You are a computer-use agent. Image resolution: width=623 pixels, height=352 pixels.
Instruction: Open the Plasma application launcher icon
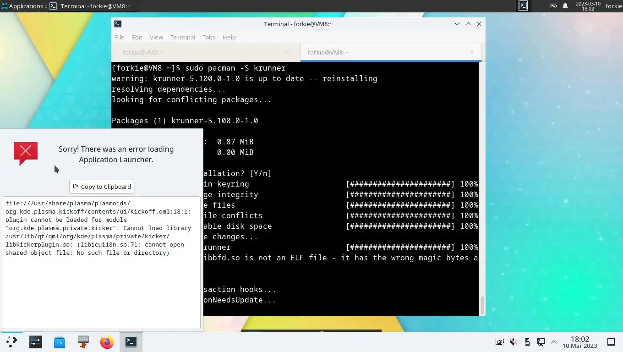[11, 341]
